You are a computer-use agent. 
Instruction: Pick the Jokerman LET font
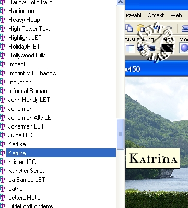(26, 126)
